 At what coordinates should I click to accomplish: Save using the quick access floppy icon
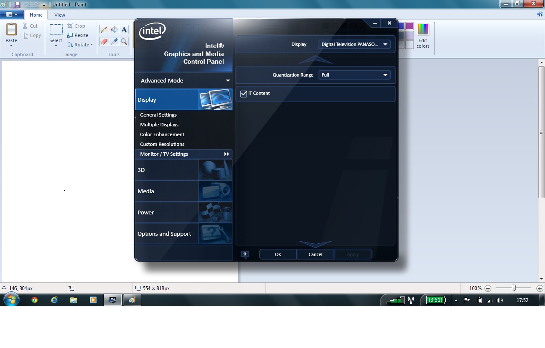[17, 4]
